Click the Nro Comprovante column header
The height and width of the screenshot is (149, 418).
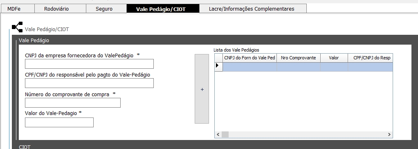click(x=299, y=58)
